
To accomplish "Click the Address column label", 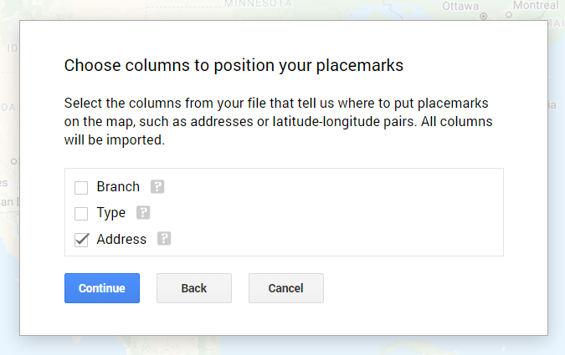I will click(121, 239).
